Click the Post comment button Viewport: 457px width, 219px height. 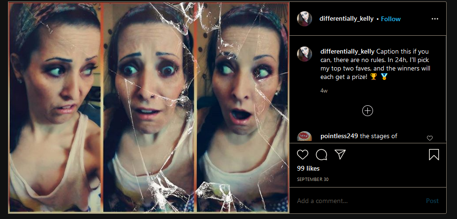click(x=432, y=201)
